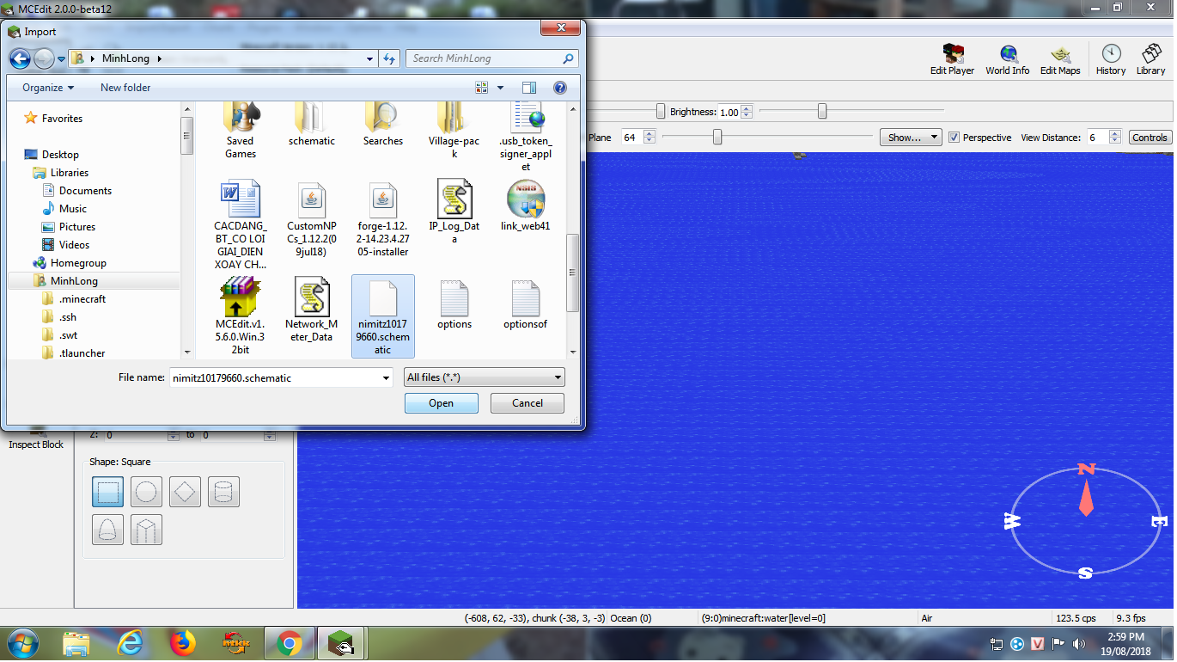Expand the File name history dropdown

coord(387,377)
